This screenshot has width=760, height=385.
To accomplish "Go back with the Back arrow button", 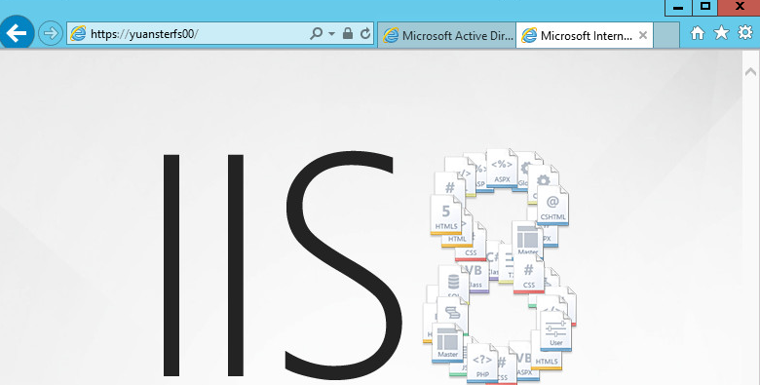I will tap(17, 33).
